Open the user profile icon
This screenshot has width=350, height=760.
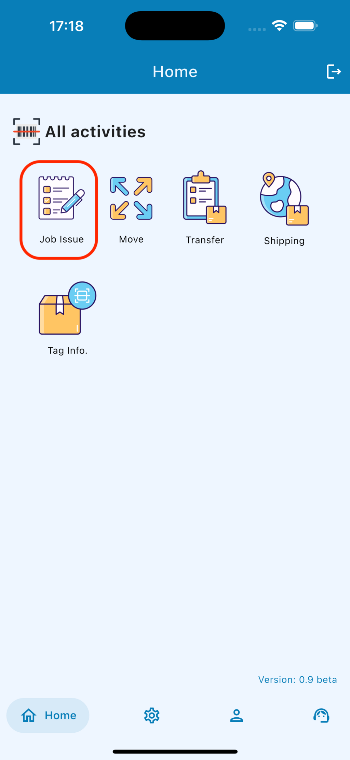(237, 715)
